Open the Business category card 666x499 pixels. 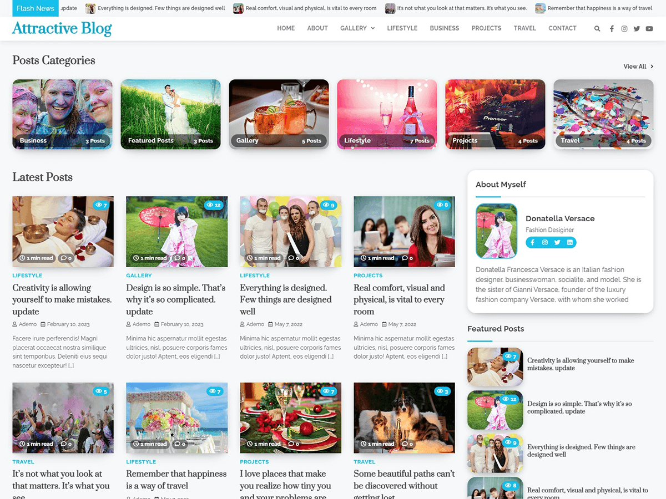pos(62,114)
